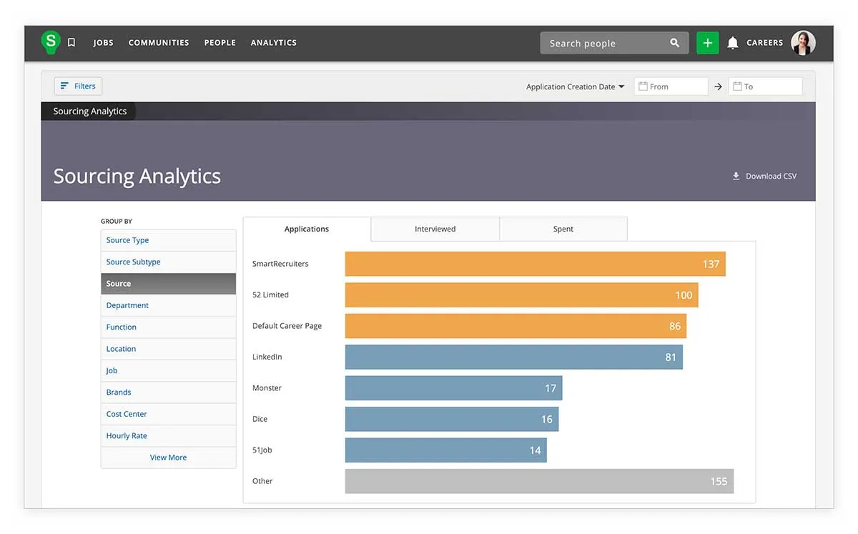Viewport: 858px width, 534px height.
Task: Click the Filters button
Action: tap(77, 86)
